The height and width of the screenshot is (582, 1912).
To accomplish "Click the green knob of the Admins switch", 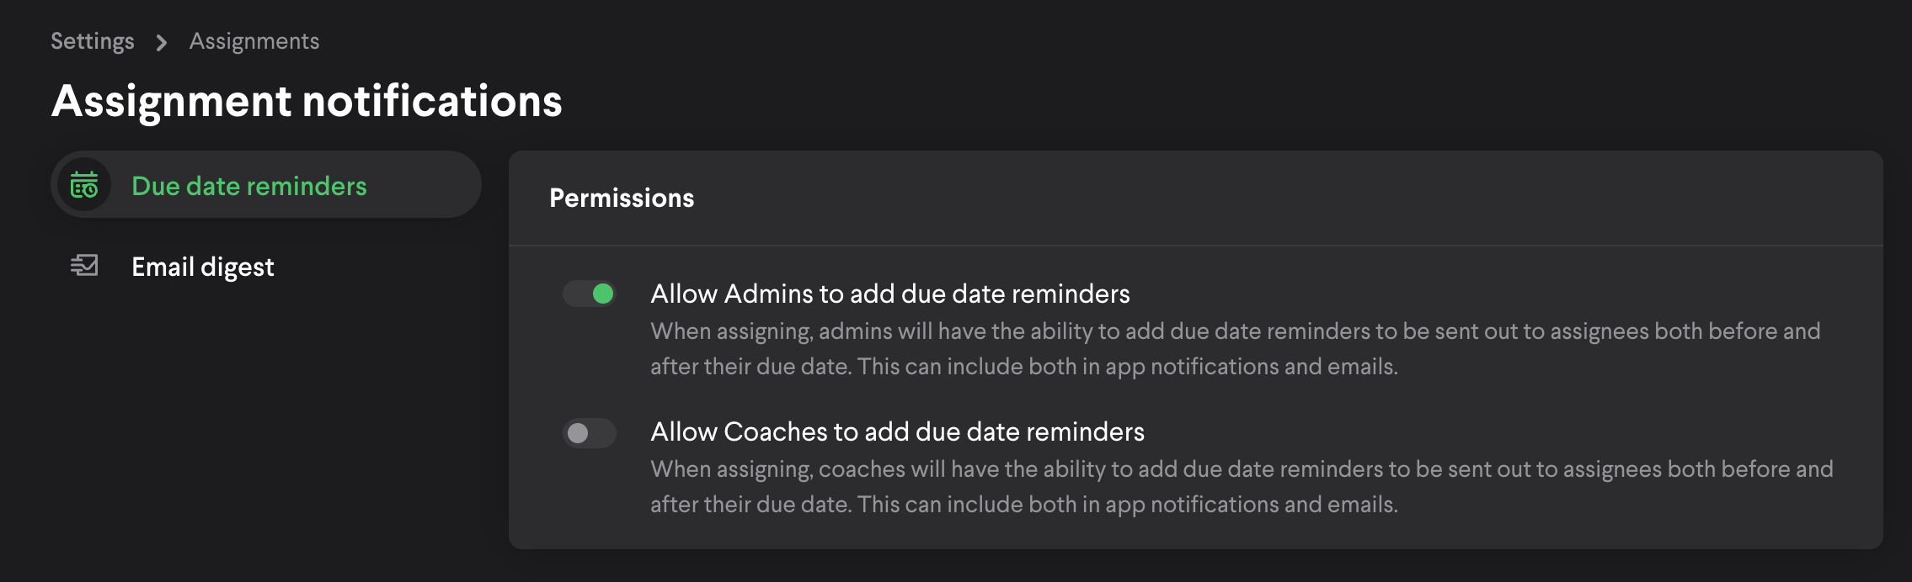I will click(x=603, y=294).
